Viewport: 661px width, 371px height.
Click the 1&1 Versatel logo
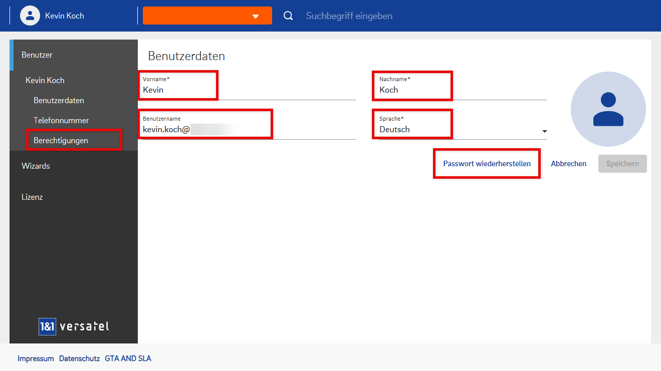coord(74,326)
